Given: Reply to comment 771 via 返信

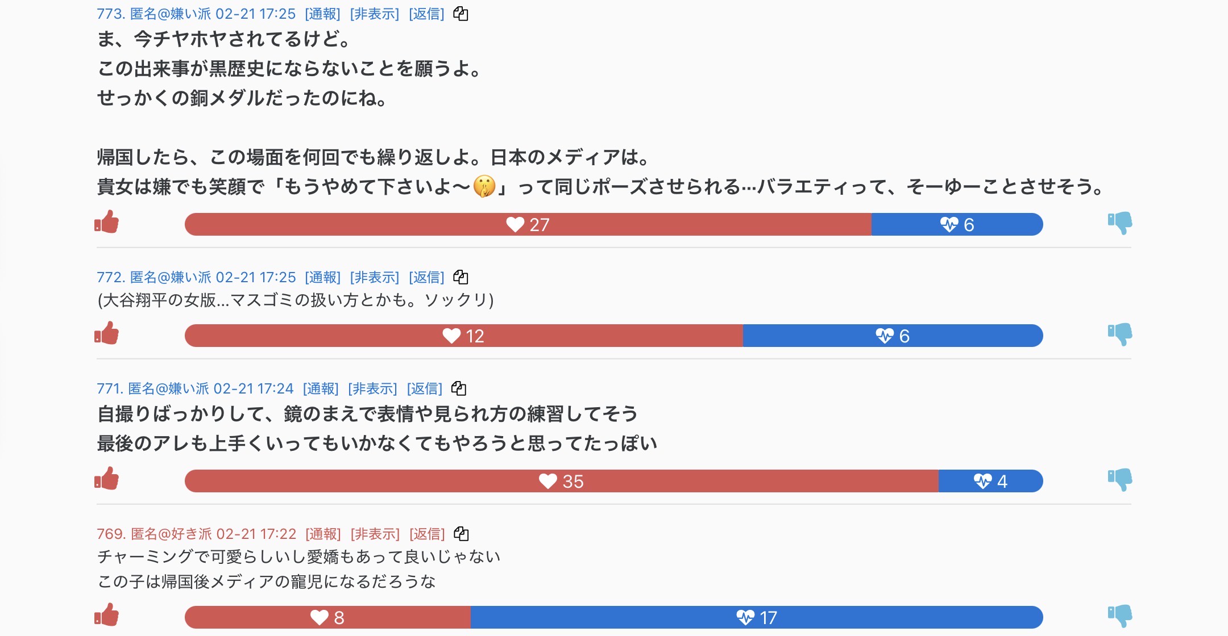Looking at the screenshot, I should [425, 388].
